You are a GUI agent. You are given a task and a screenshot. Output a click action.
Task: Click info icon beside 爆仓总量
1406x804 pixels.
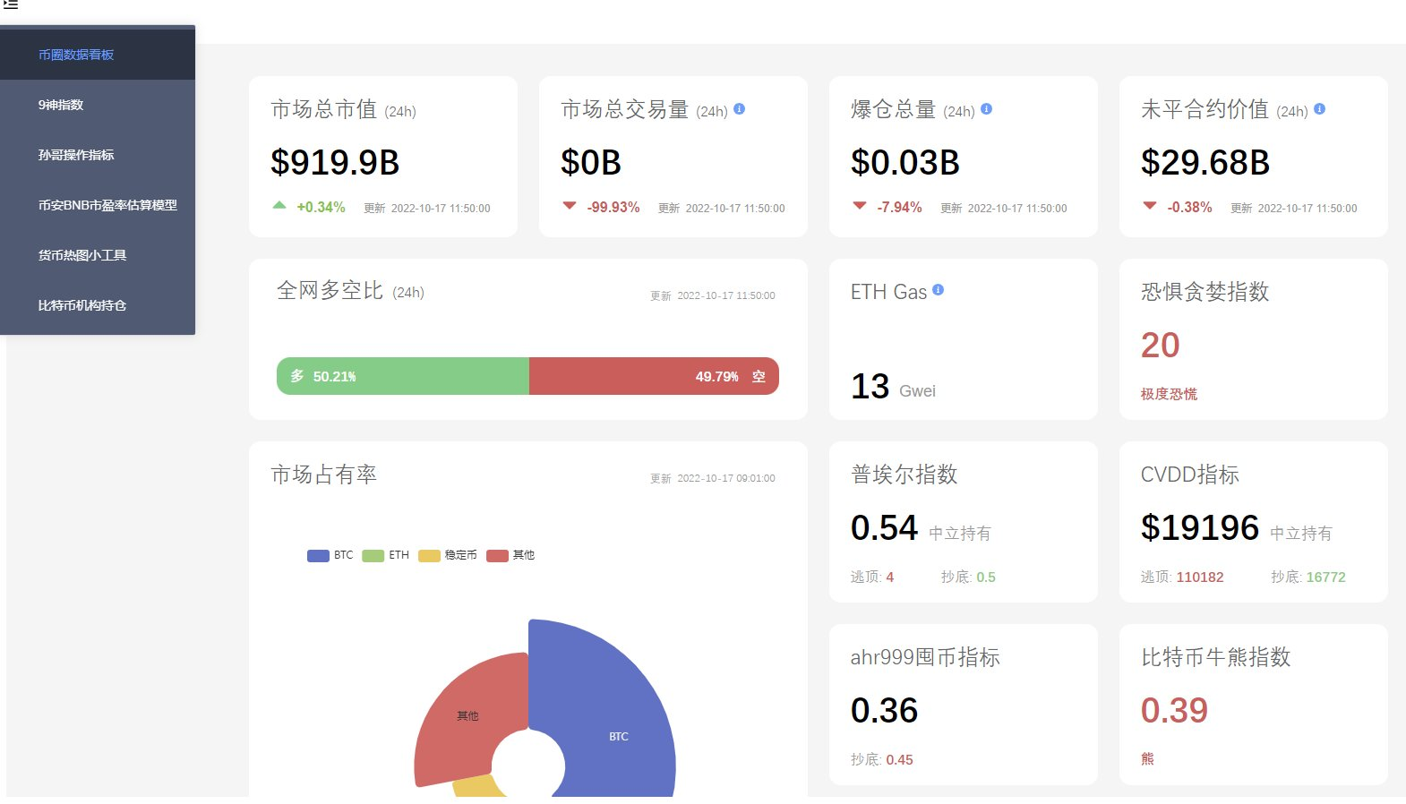(986, 108)
